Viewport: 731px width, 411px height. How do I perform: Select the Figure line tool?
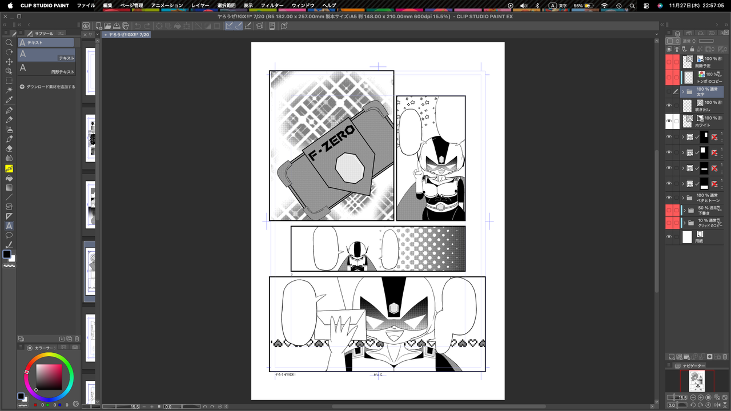(9, 197)
